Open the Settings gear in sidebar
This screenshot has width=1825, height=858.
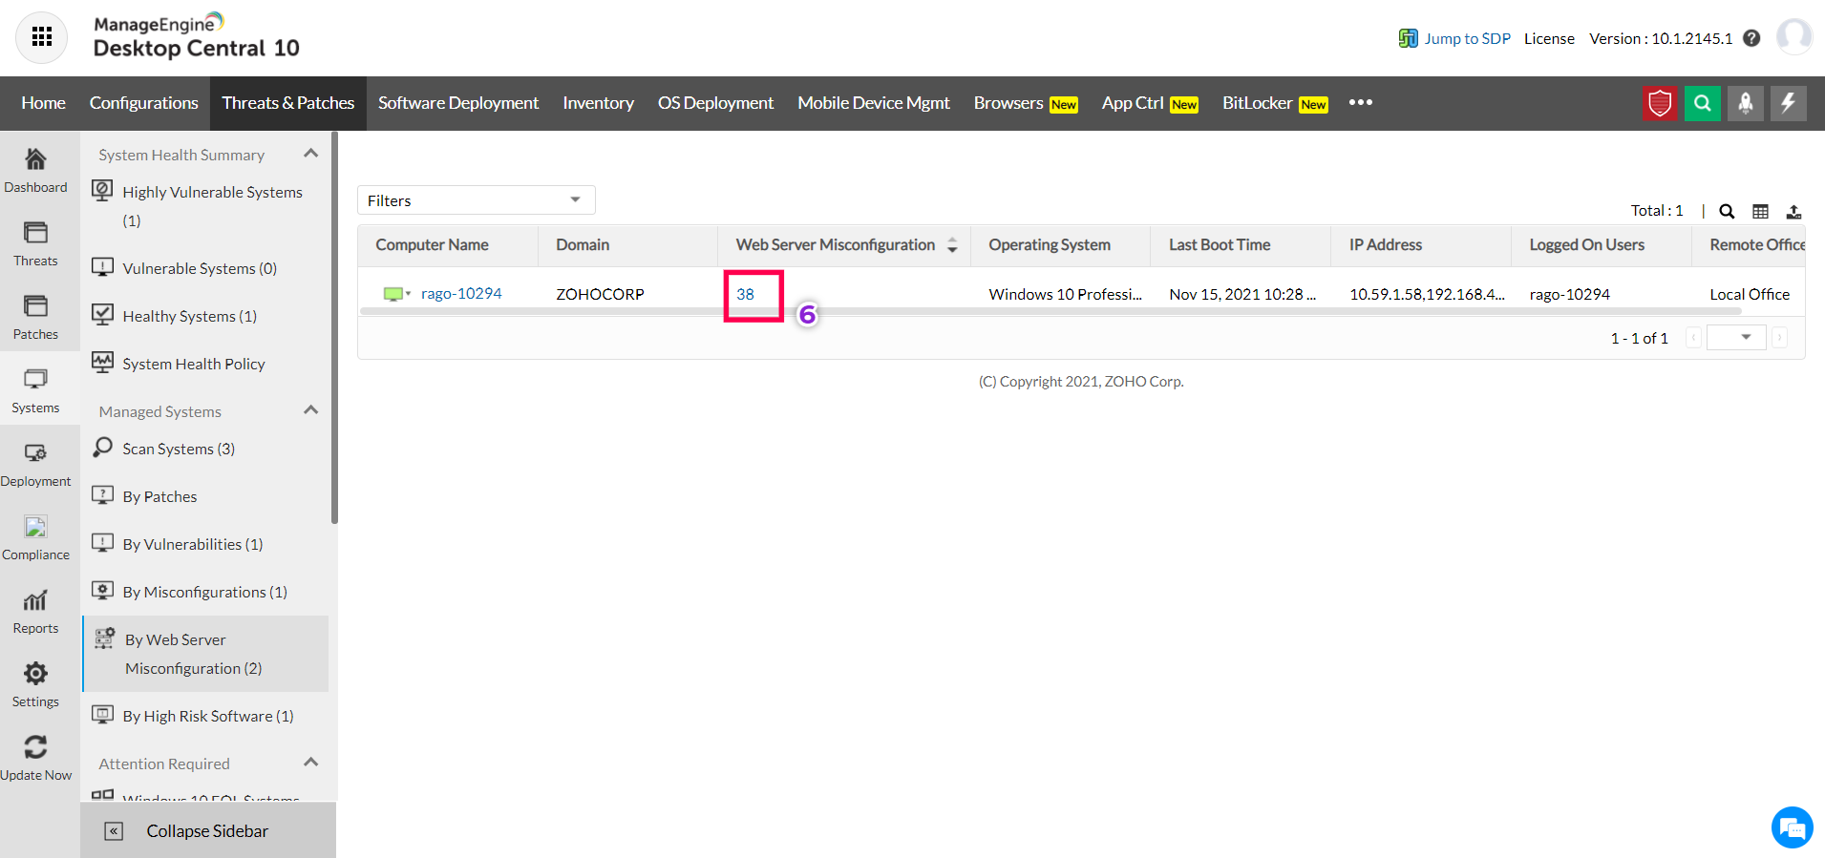35,673
